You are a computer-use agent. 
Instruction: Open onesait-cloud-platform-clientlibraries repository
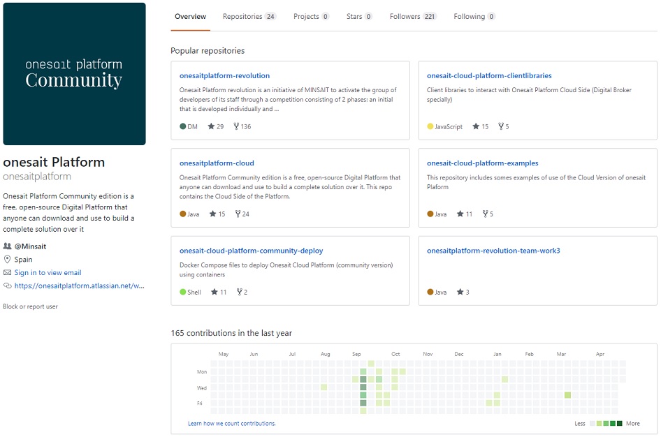pos(489,76)
